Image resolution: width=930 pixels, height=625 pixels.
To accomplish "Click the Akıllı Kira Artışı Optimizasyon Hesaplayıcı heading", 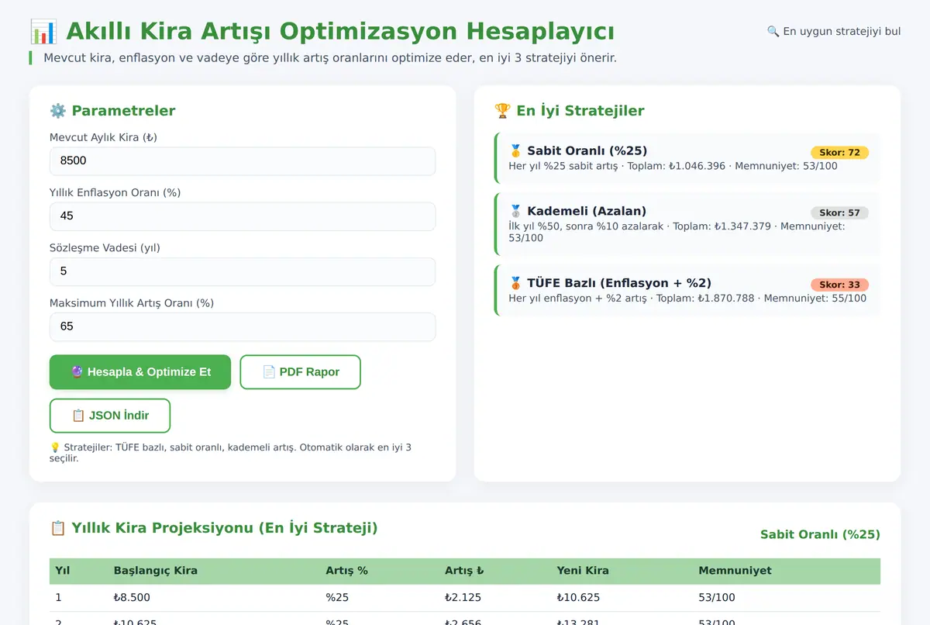I will point(340,32).
